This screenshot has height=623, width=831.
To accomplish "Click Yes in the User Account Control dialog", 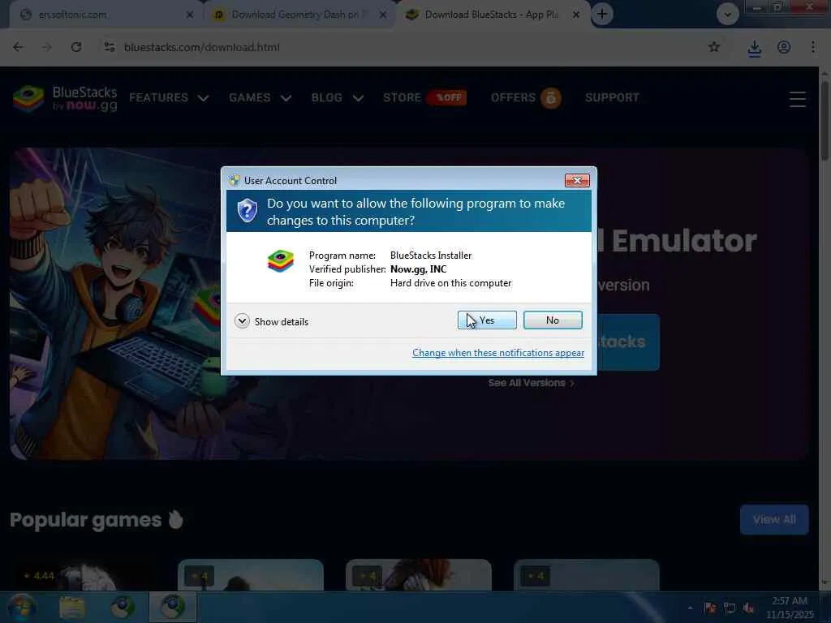I will tap(487, 320).
